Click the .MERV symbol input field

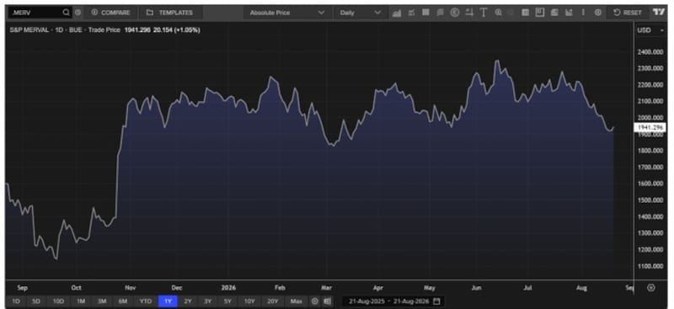[x=35, y=13]
